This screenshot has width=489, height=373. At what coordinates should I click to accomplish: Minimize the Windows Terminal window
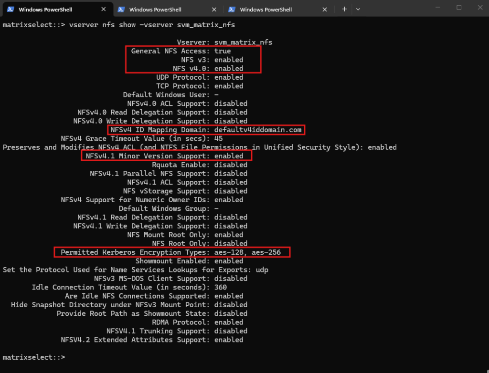pyautogui.click(x=438, y=8)
